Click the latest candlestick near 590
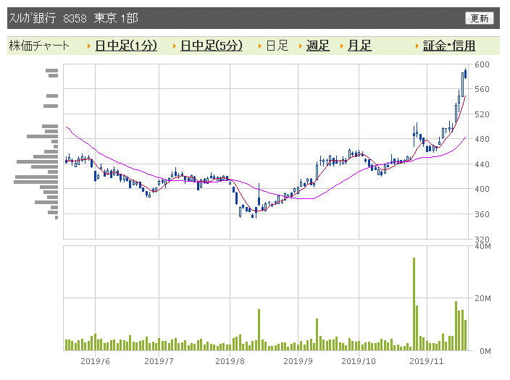Image resolution: width=510 pixels, height=380 pixels. tap(466, 74)
